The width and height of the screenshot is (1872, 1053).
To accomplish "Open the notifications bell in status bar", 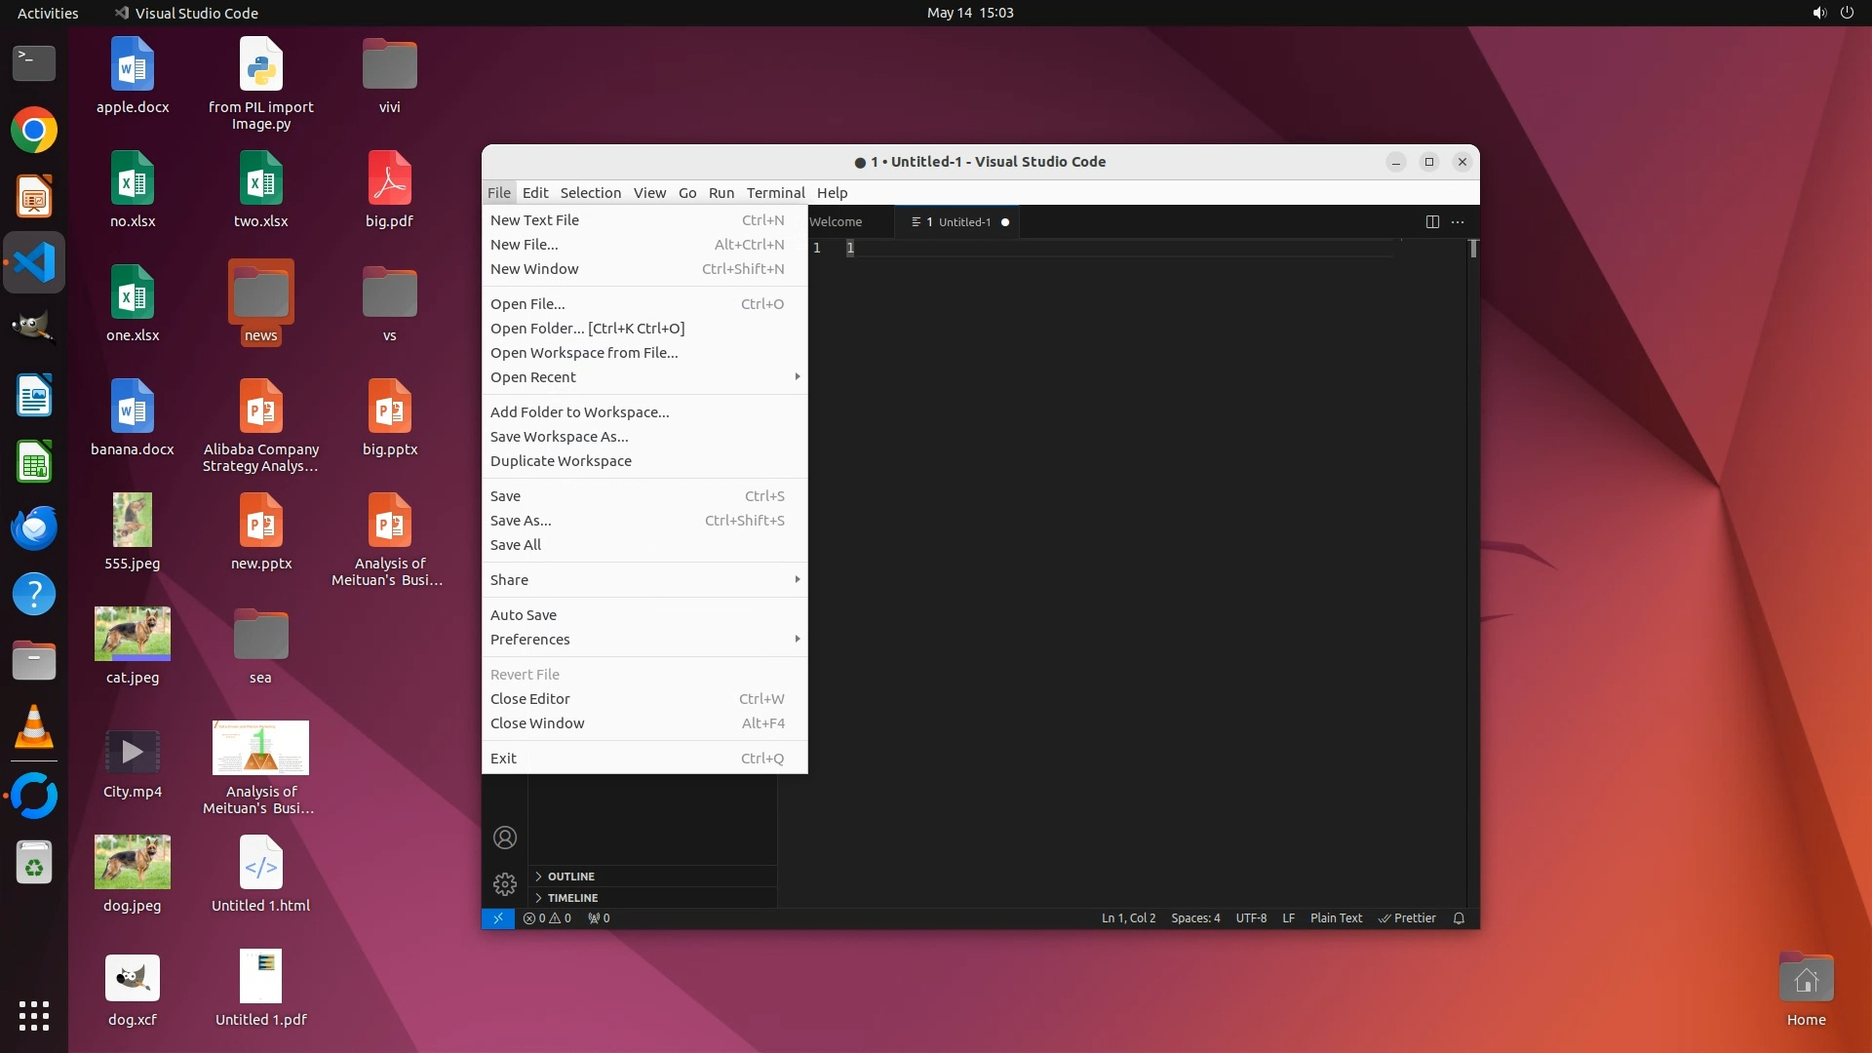I will [1460, 918].
